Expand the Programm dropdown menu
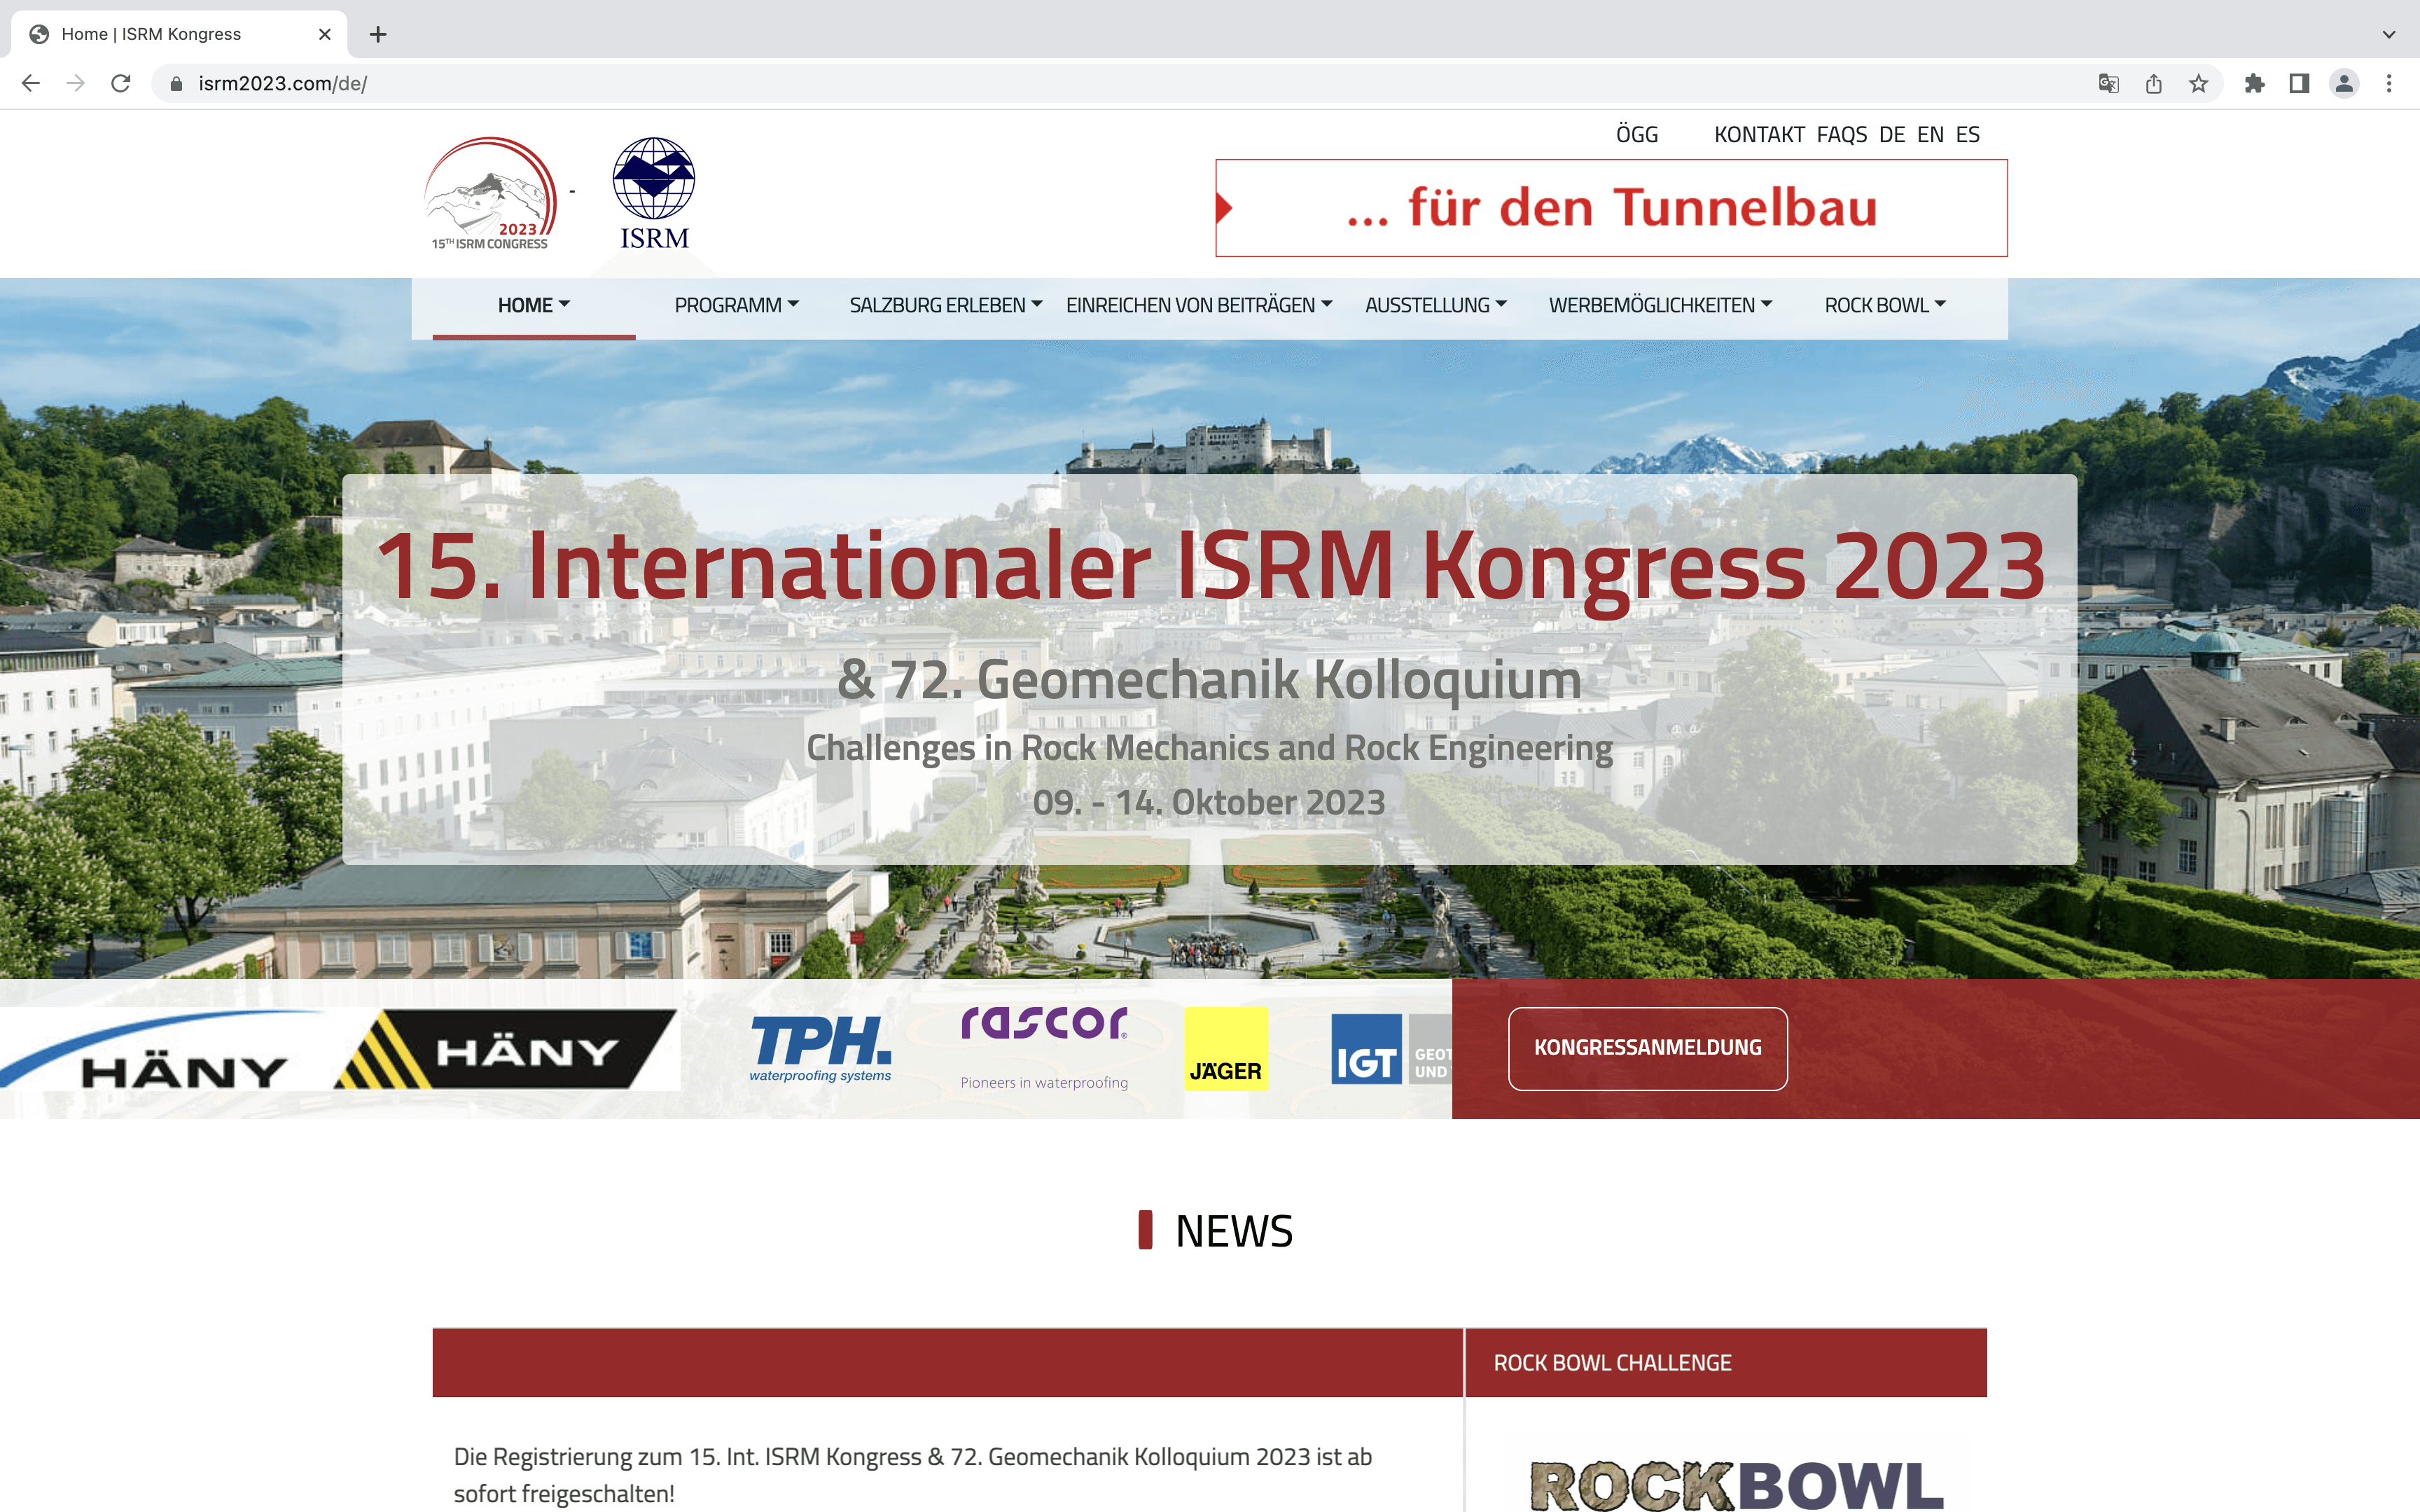 tap(736, 305)
